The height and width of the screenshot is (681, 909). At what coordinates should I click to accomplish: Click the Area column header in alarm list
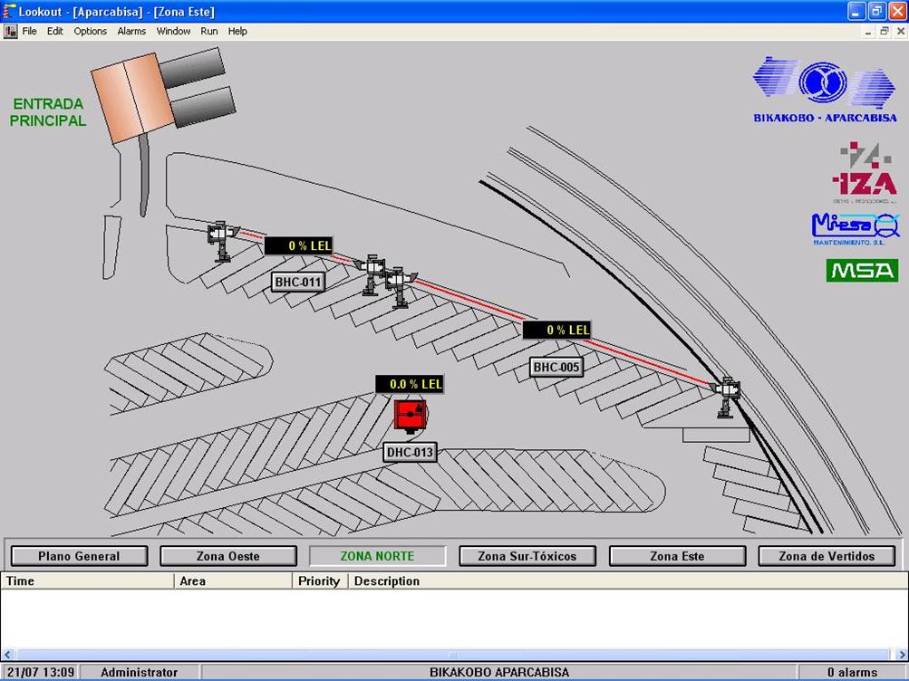(x=233, y=580)
